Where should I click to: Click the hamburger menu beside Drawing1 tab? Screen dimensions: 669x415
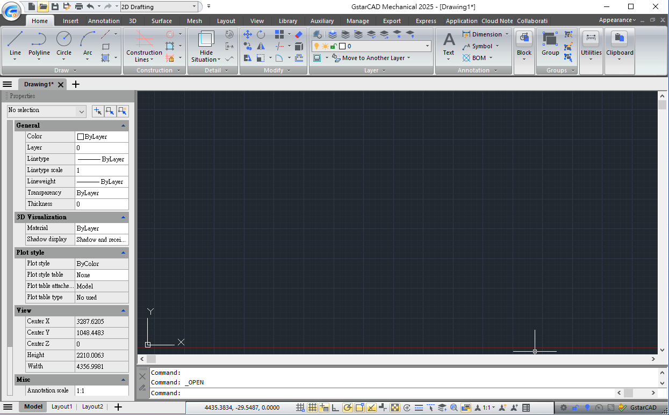(x=8, y=84)
